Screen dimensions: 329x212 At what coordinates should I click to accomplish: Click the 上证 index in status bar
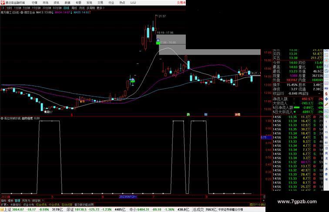pyautogui.click(x=7, y=209)
